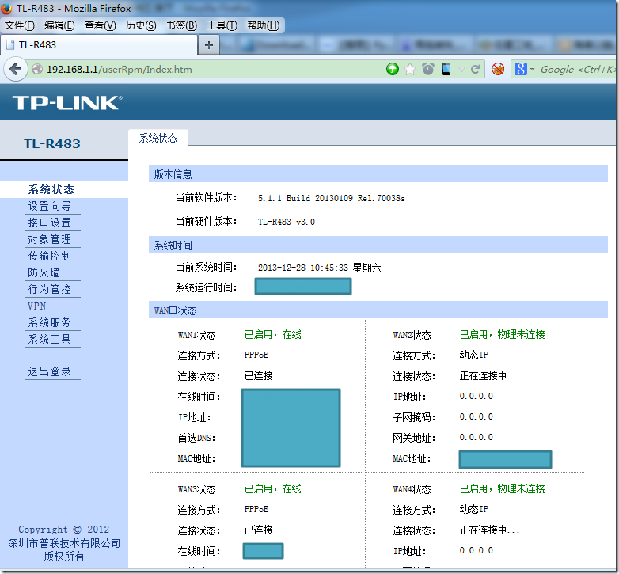Click software version 5.1.1 Build 20130109 text
Image resolution: width=619 pixels, height=574 pixels.
pyautogui.click(x=332, y=198)
